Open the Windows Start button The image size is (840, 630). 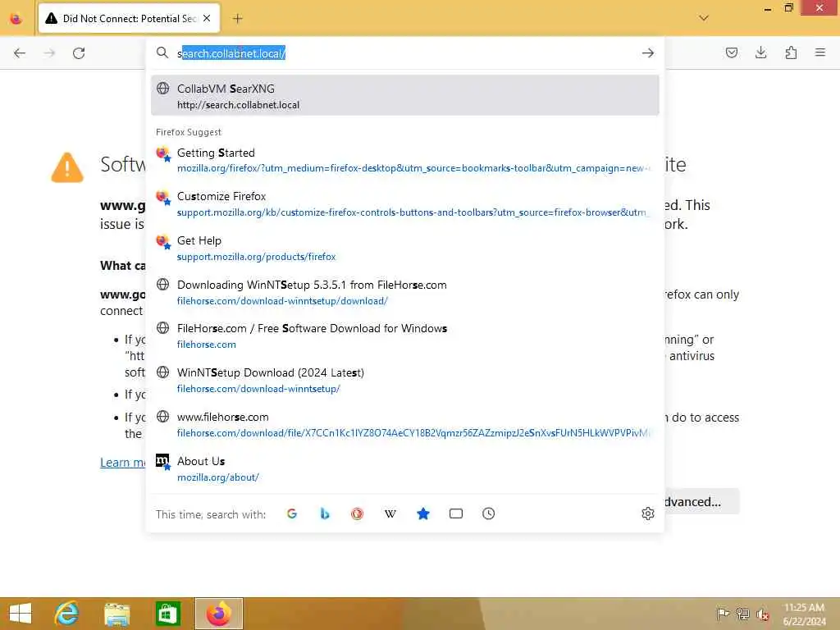pyautogui.click(x=21, y=614)
